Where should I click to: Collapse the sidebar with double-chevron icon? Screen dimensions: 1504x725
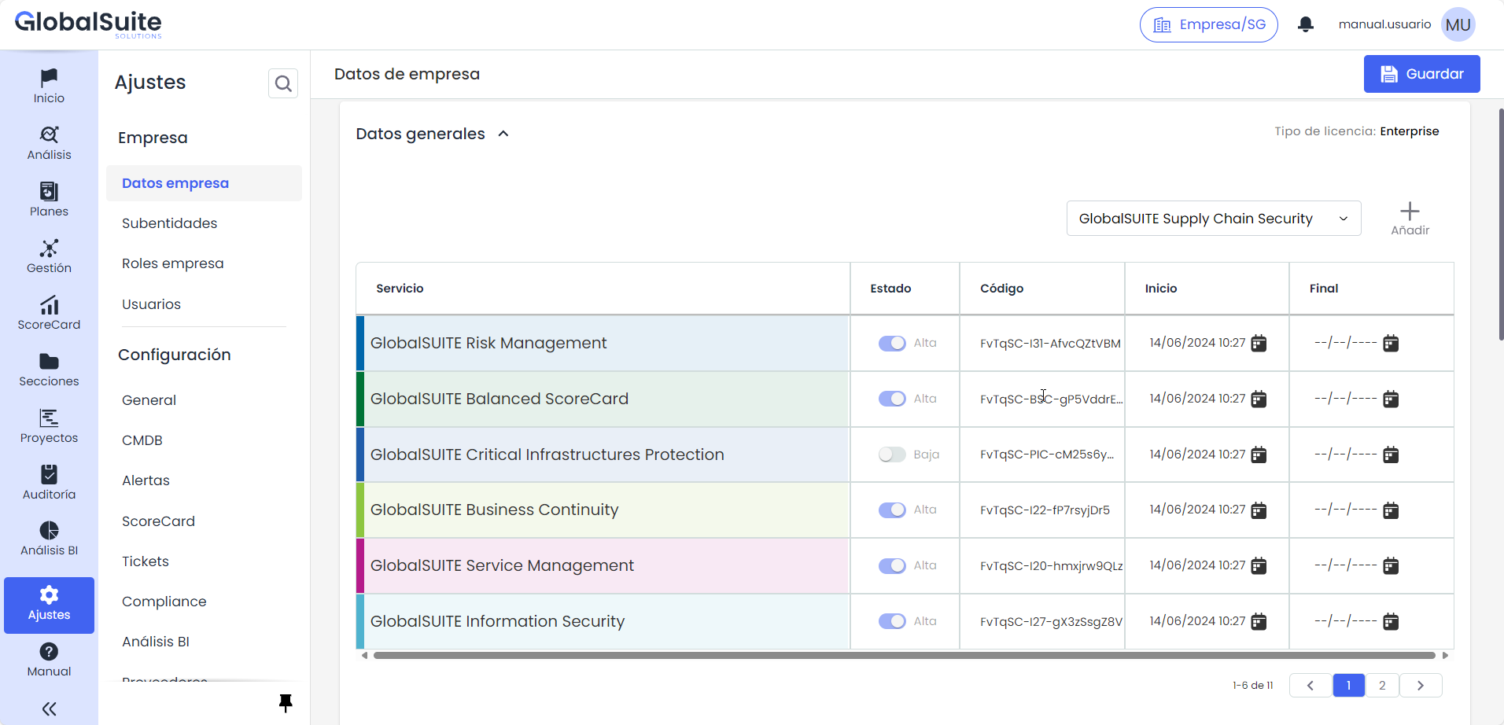49,709
